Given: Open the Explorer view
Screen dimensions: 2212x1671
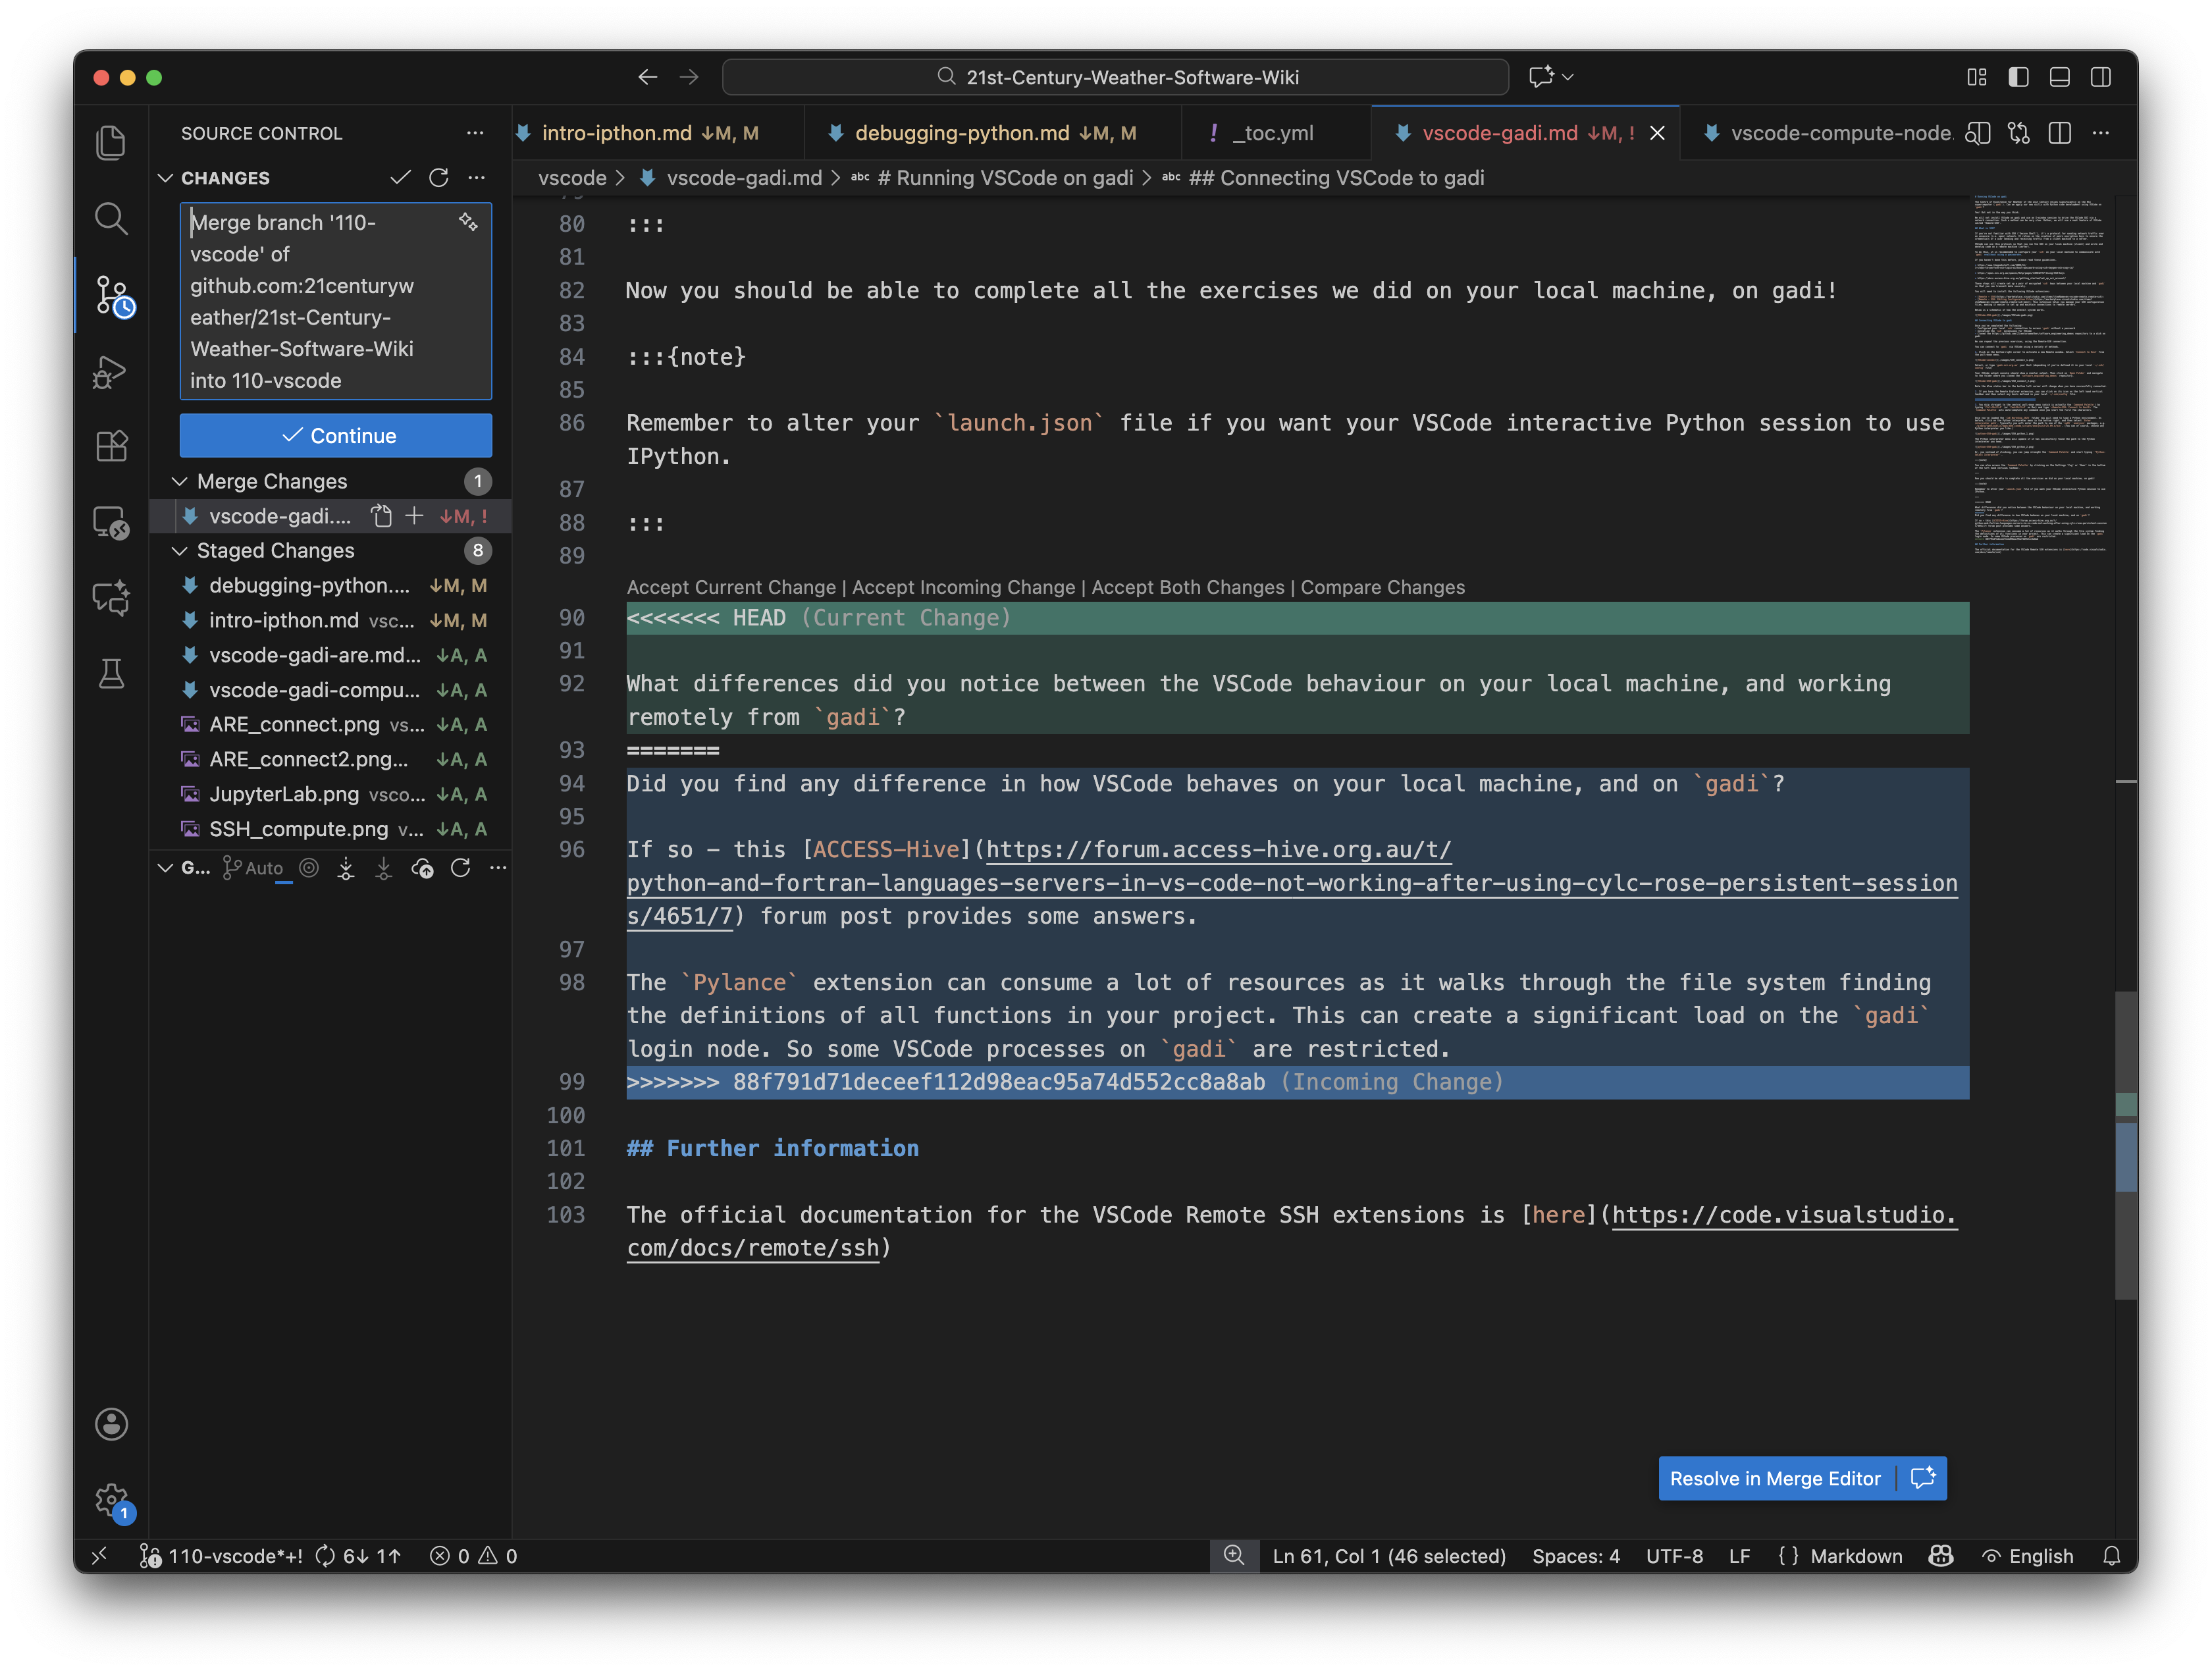Looking at the screenshot, I should click(x=111, y=142).
